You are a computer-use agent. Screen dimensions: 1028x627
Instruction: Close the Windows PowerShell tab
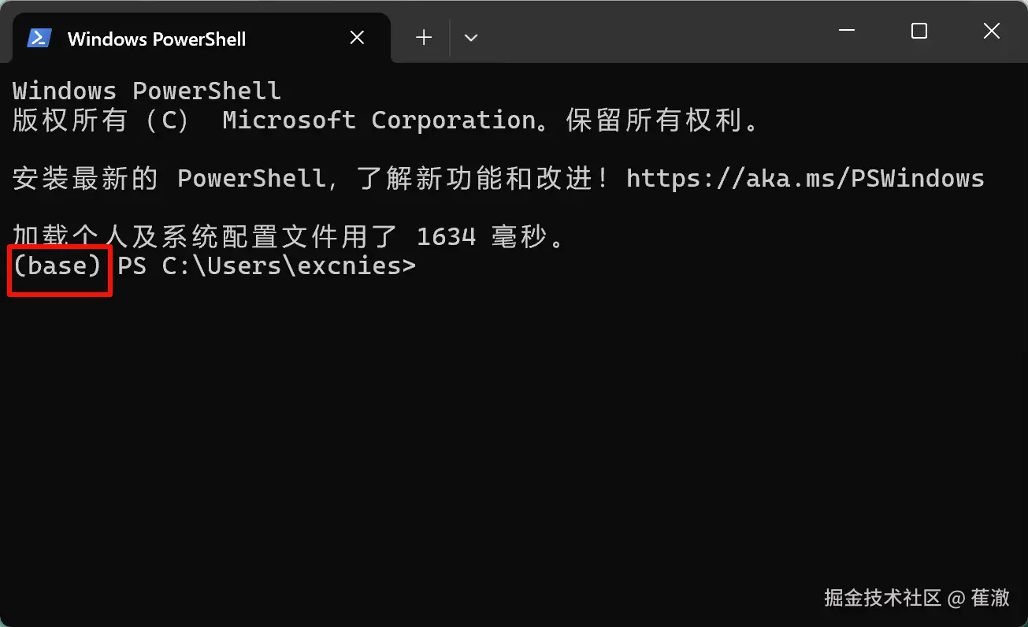pos(356,37)
